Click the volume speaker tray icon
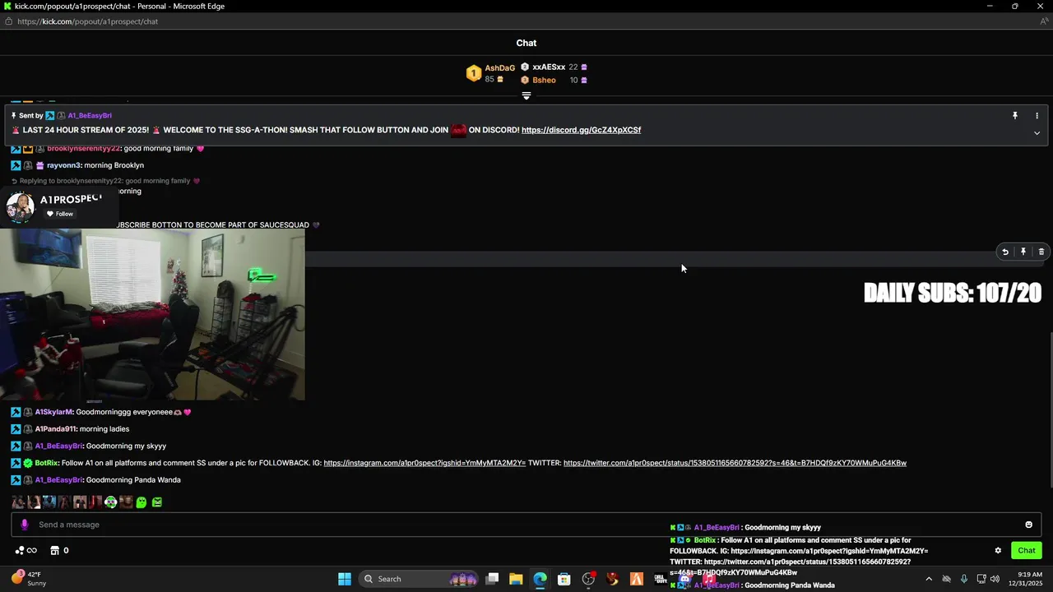This screenshot has width=1053, height=592. [995, 579]
